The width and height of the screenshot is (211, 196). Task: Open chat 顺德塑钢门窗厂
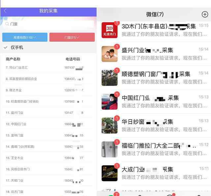pos(154,78)
